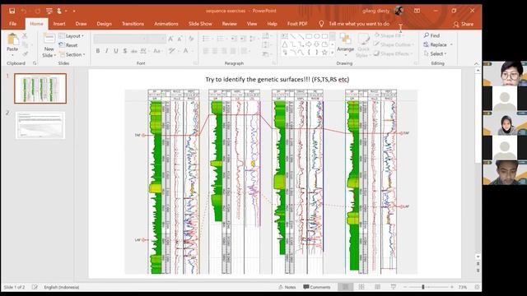Select the Rectangle shape in gallery

(309, 36)
